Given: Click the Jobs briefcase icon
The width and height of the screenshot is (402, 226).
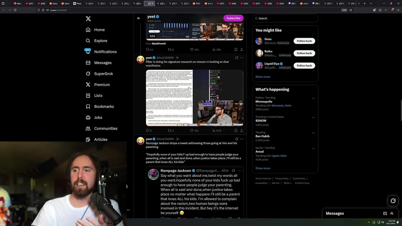Looking at the screenshot, I should [88, 117].
